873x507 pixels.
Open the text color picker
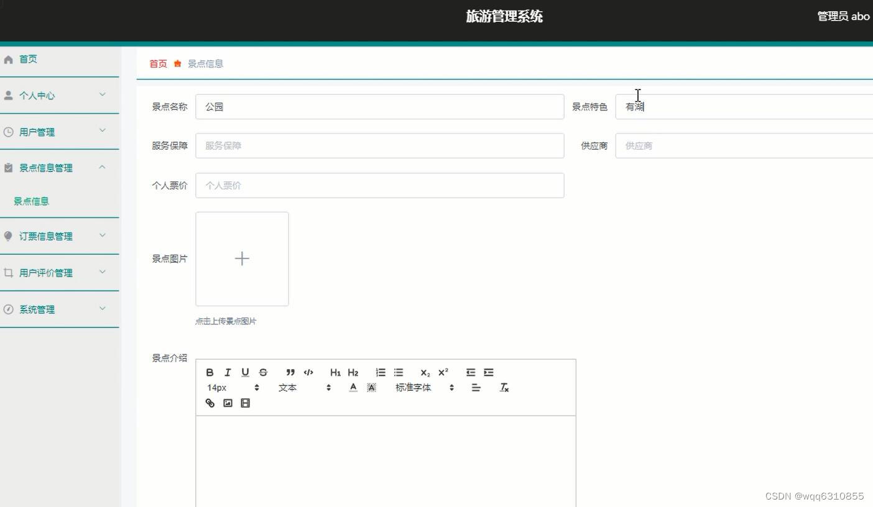[x=353, y=387]
